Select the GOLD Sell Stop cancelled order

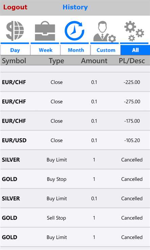75,218
